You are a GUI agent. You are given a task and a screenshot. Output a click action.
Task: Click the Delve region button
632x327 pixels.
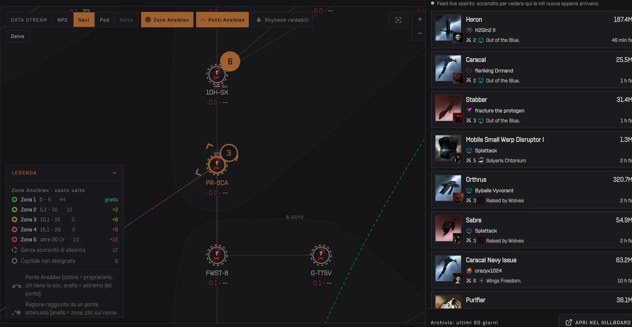pyautogui.click(x=17, y=36)
